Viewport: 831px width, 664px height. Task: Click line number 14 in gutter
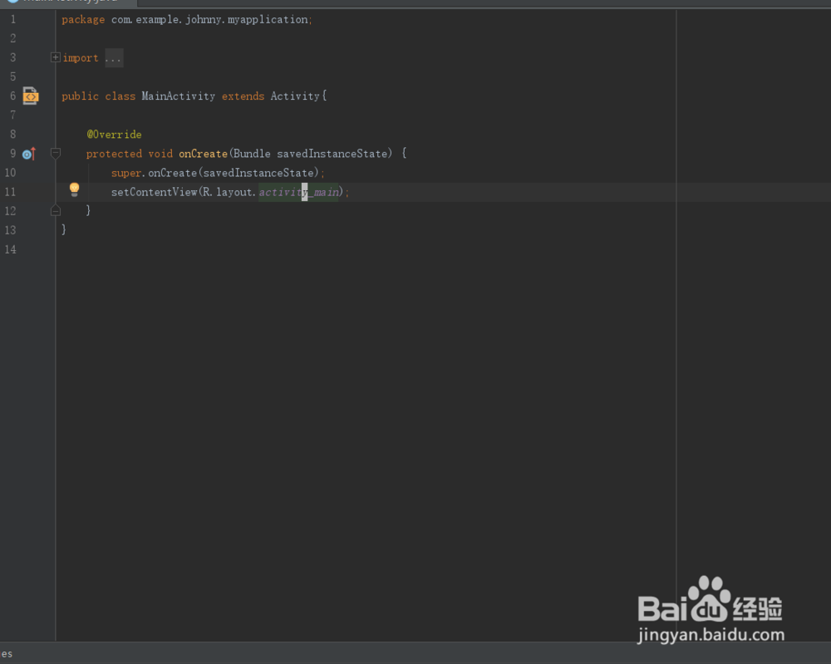click(x=11, y=249)
